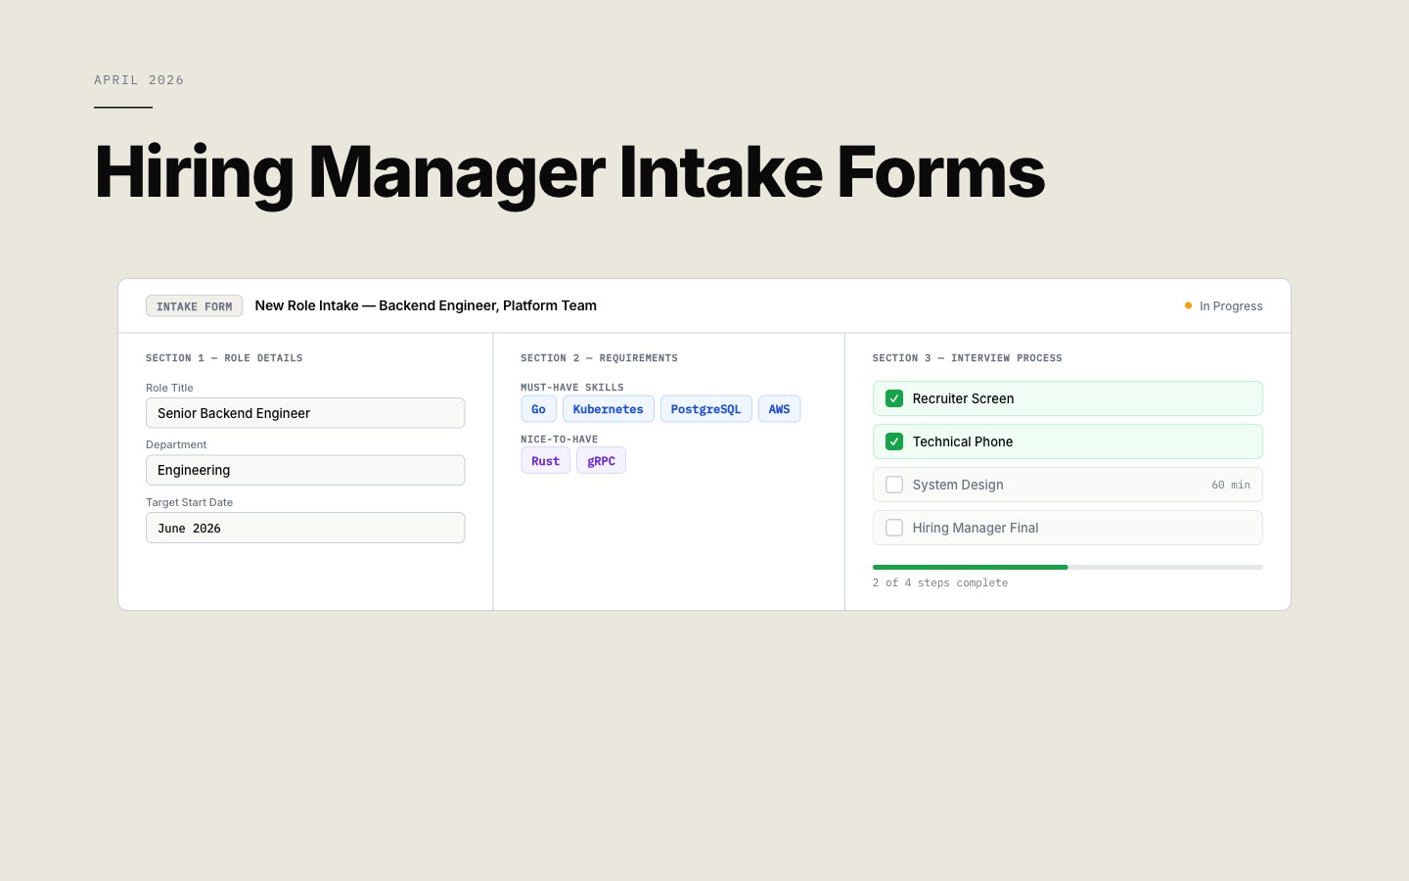The image size is (1409, 881).
Task: Check the Recruiter Screen checkbox
Action: click(x=893, y=398)
